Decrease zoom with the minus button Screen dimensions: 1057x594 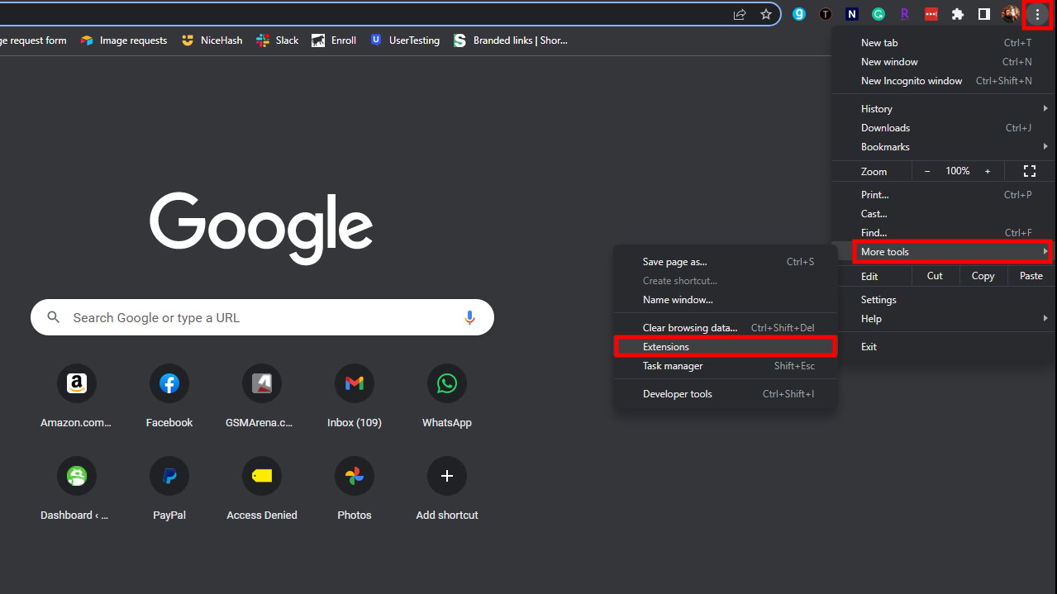tap(927, 171)
